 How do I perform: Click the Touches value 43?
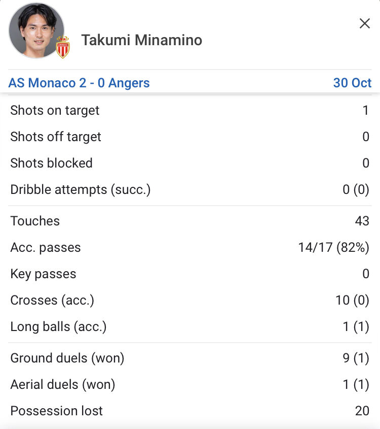coord(362,221)
